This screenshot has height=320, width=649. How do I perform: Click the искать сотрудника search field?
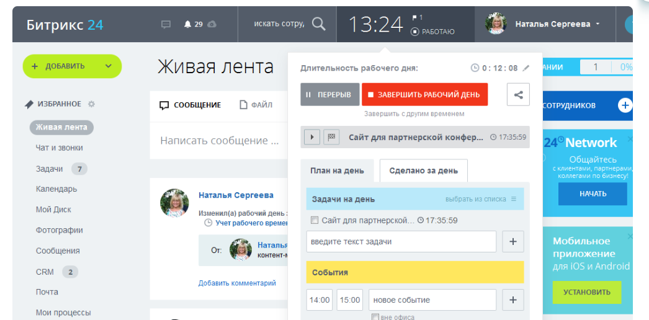(x=279, y=24)
